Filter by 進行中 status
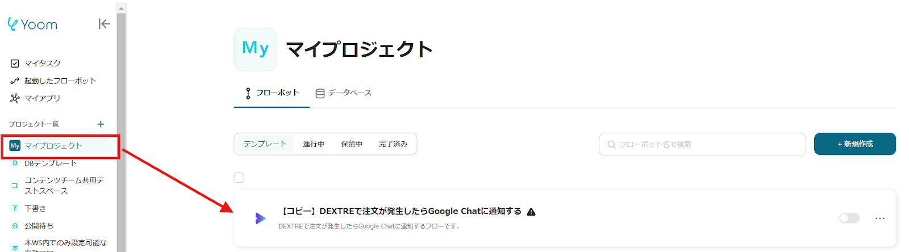 coord(314,144)
